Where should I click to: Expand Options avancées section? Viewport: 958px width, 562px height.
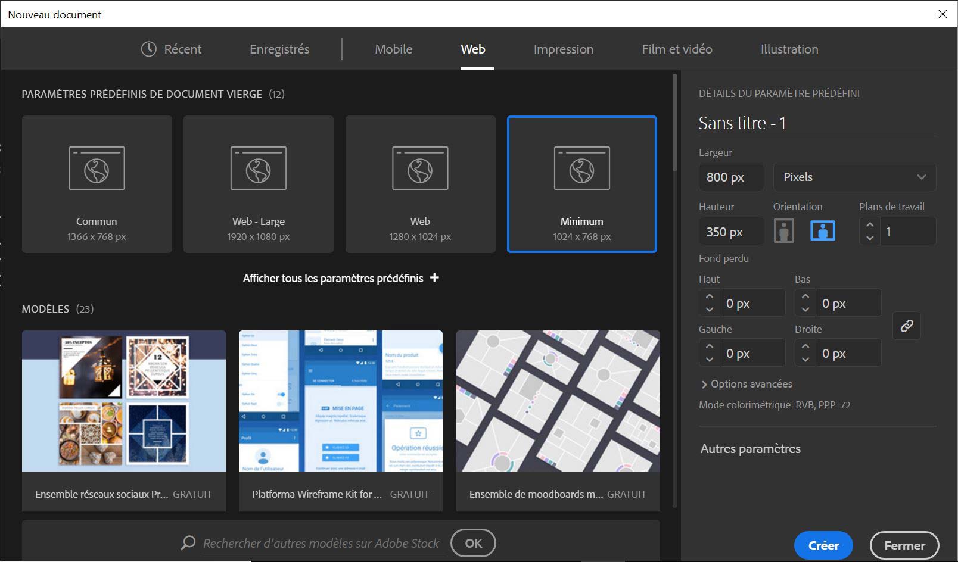(x=746, y=384)
